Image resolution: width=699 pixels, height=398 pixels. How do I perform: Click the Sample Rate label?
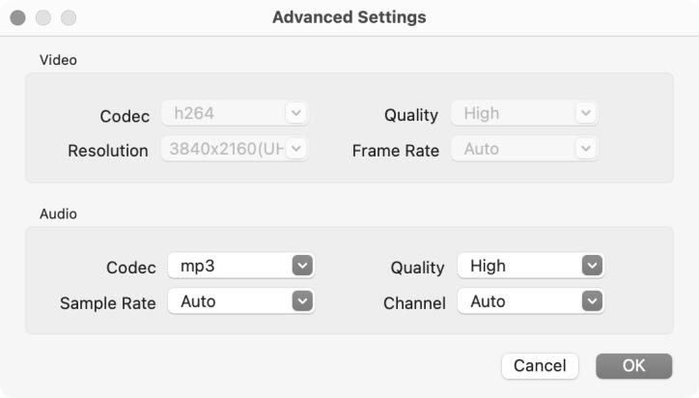[107, 303]
